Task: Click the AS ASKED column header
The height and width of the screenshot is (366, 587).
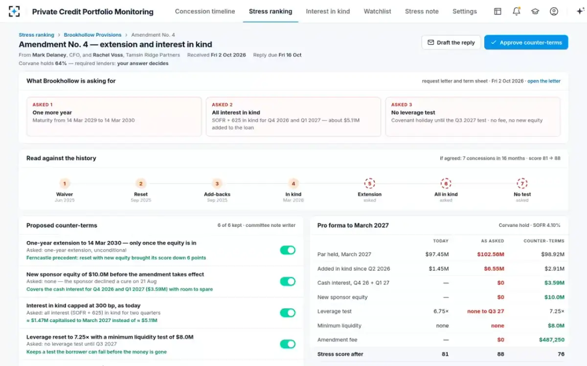Action: [x=492, y=241]
